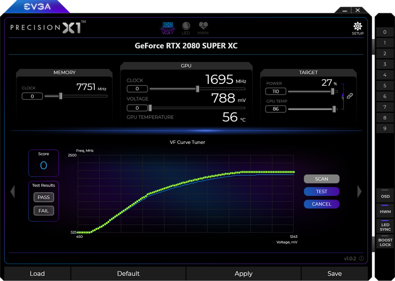Click the Power target value field
Image resolution: width=395 pixels, height=281 pixels.
(276, 91)
